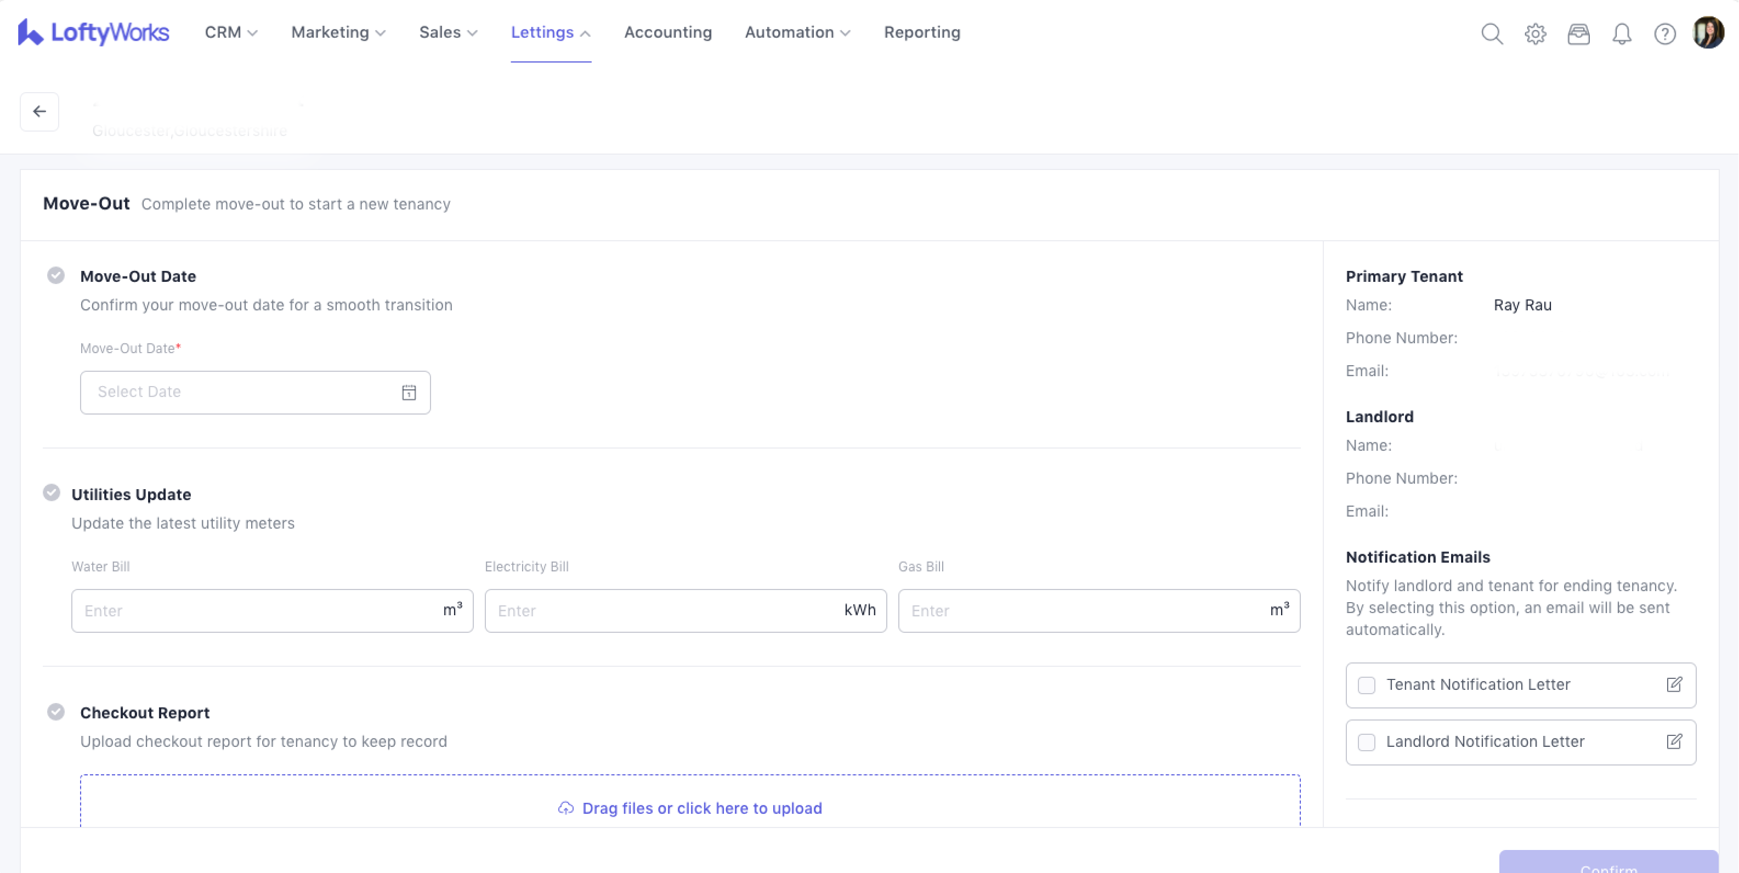Expand the Marketing dropdown menu
Screen dimensions: 1739x873
click(338, 32)
